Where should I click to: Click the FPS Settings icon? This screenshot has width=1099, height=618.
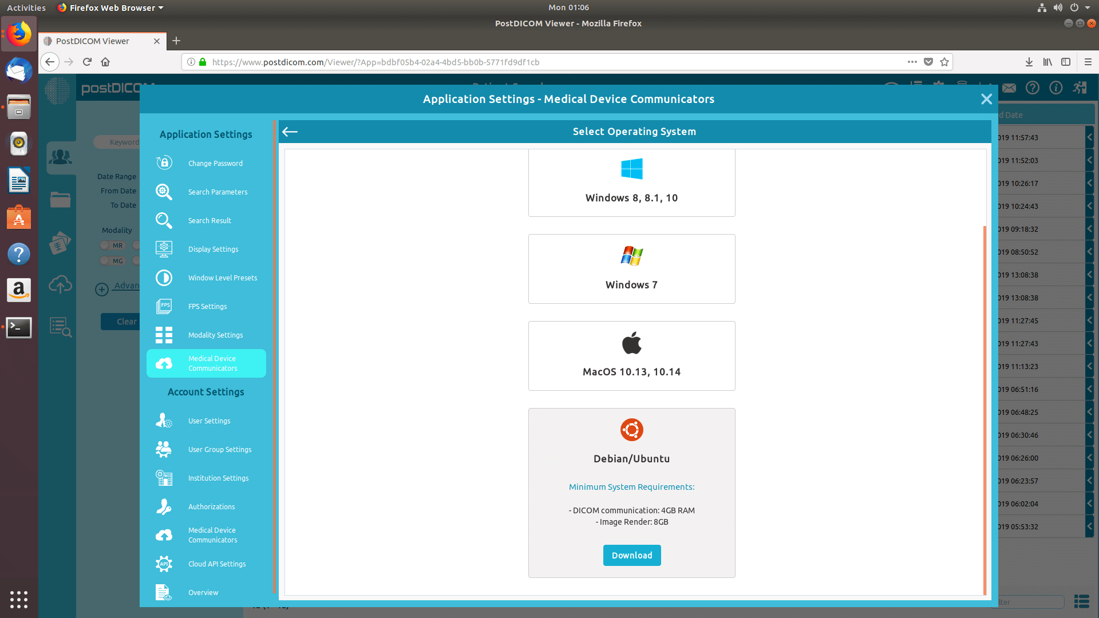(163, 306)
